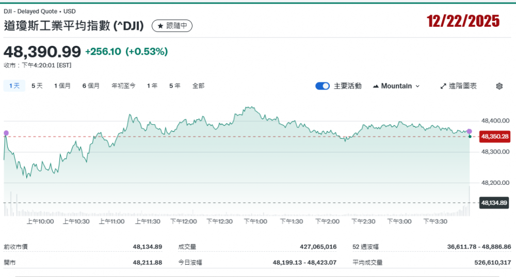Click the dark 48,134.89 previous close label

(494, 202)
